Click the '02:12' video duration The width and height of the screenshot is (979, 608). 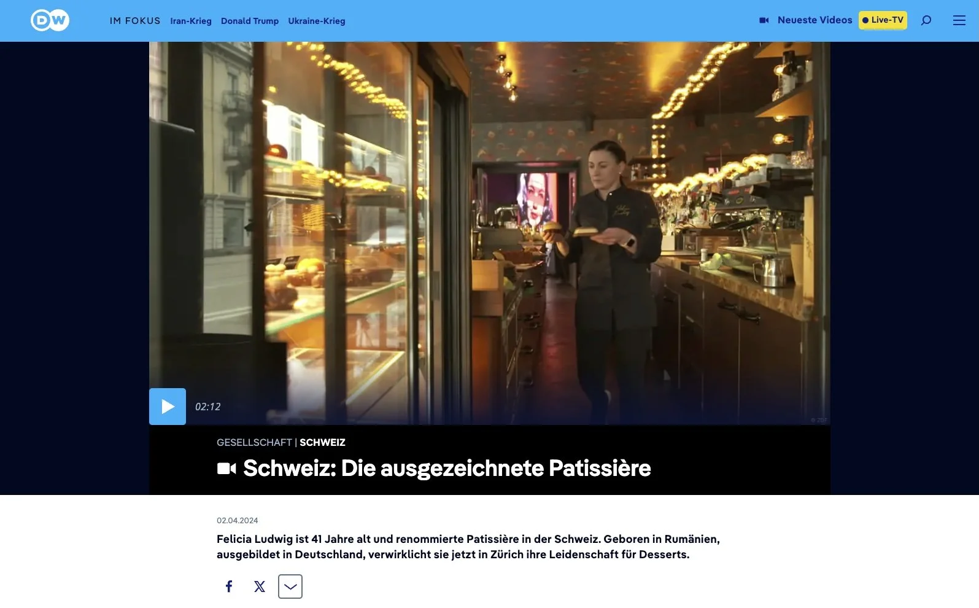coord(207,407)
